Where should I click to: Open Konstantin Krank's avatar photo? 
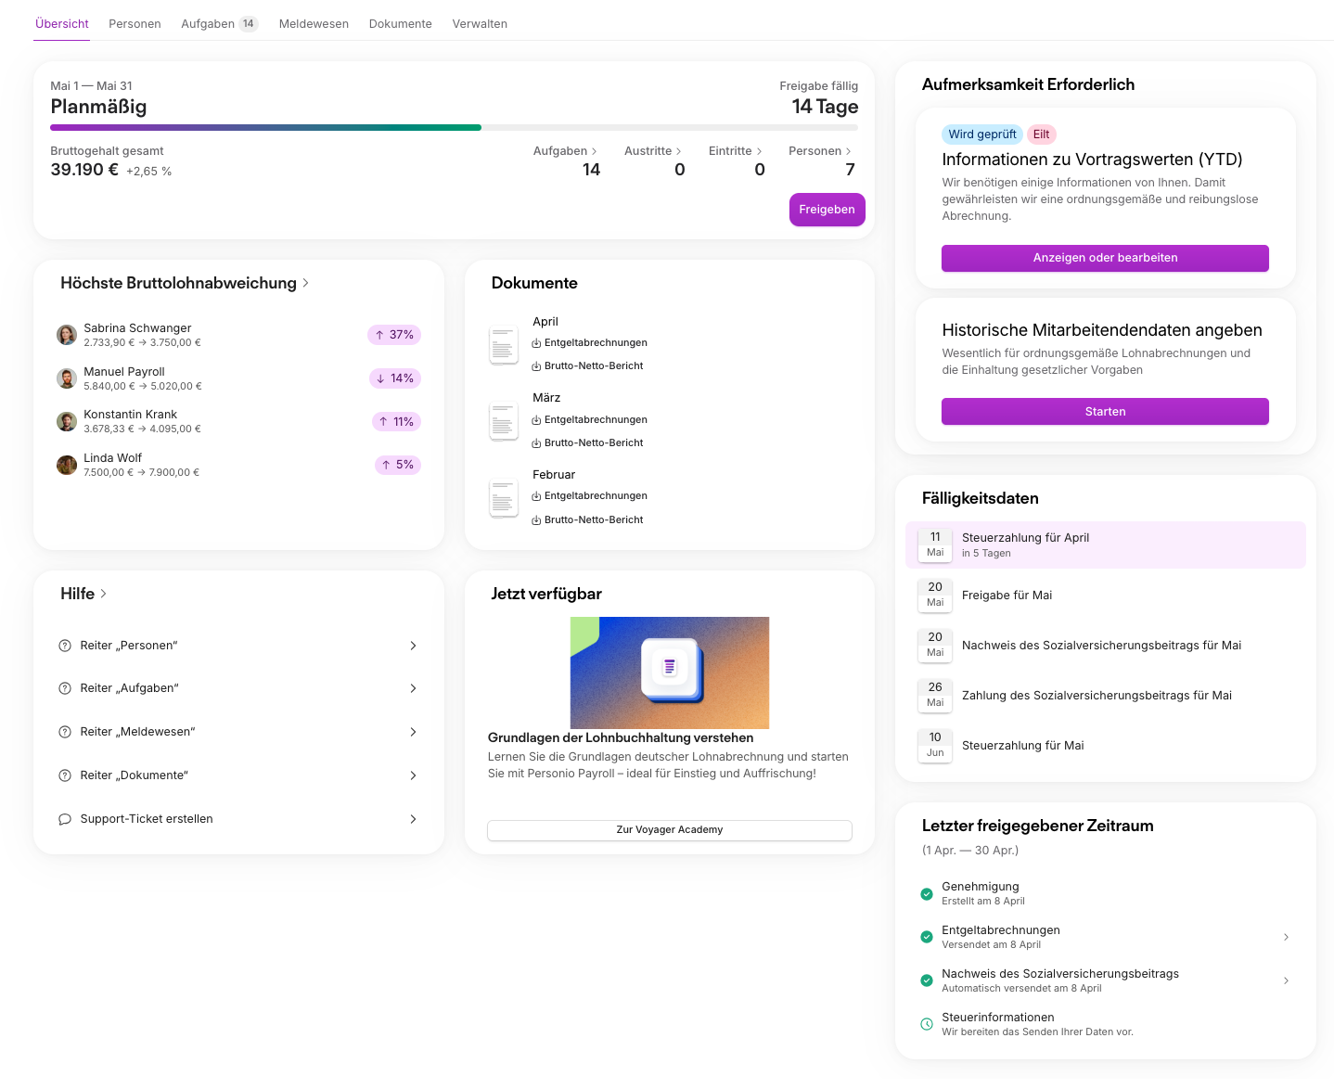pos(67,421)
